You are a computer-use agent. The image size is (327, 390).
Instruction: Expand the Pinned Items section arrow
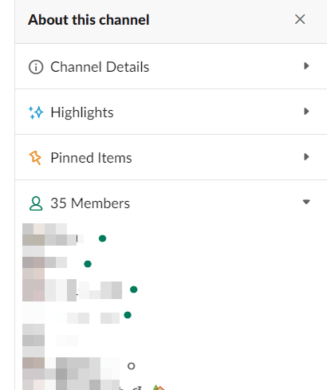click(306, 157)
